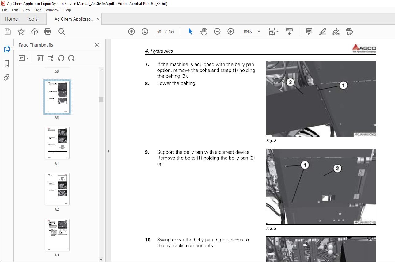Screen dimensions: 395x262
Task: Click the page number input field
Action: pyautogui.click(x=159, y=32)
